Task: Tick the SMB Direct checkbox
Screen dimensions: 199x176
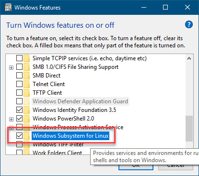Action: pos(19,76)
